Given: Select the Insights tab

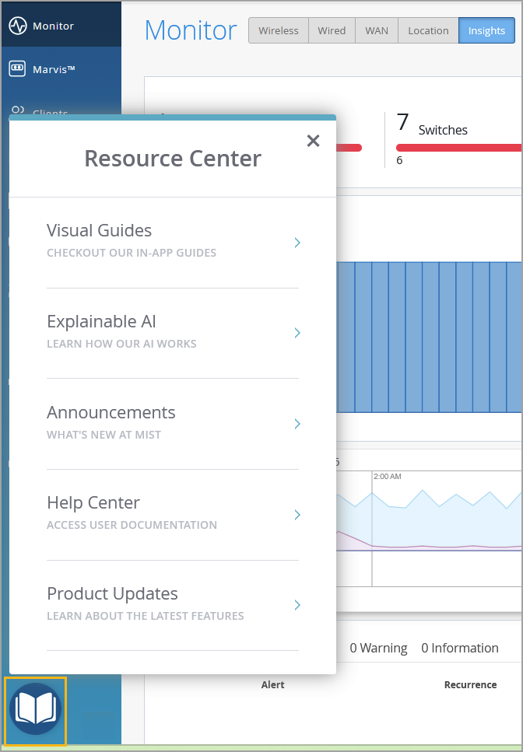Looking at the screenshot, I should pos(486,30).
